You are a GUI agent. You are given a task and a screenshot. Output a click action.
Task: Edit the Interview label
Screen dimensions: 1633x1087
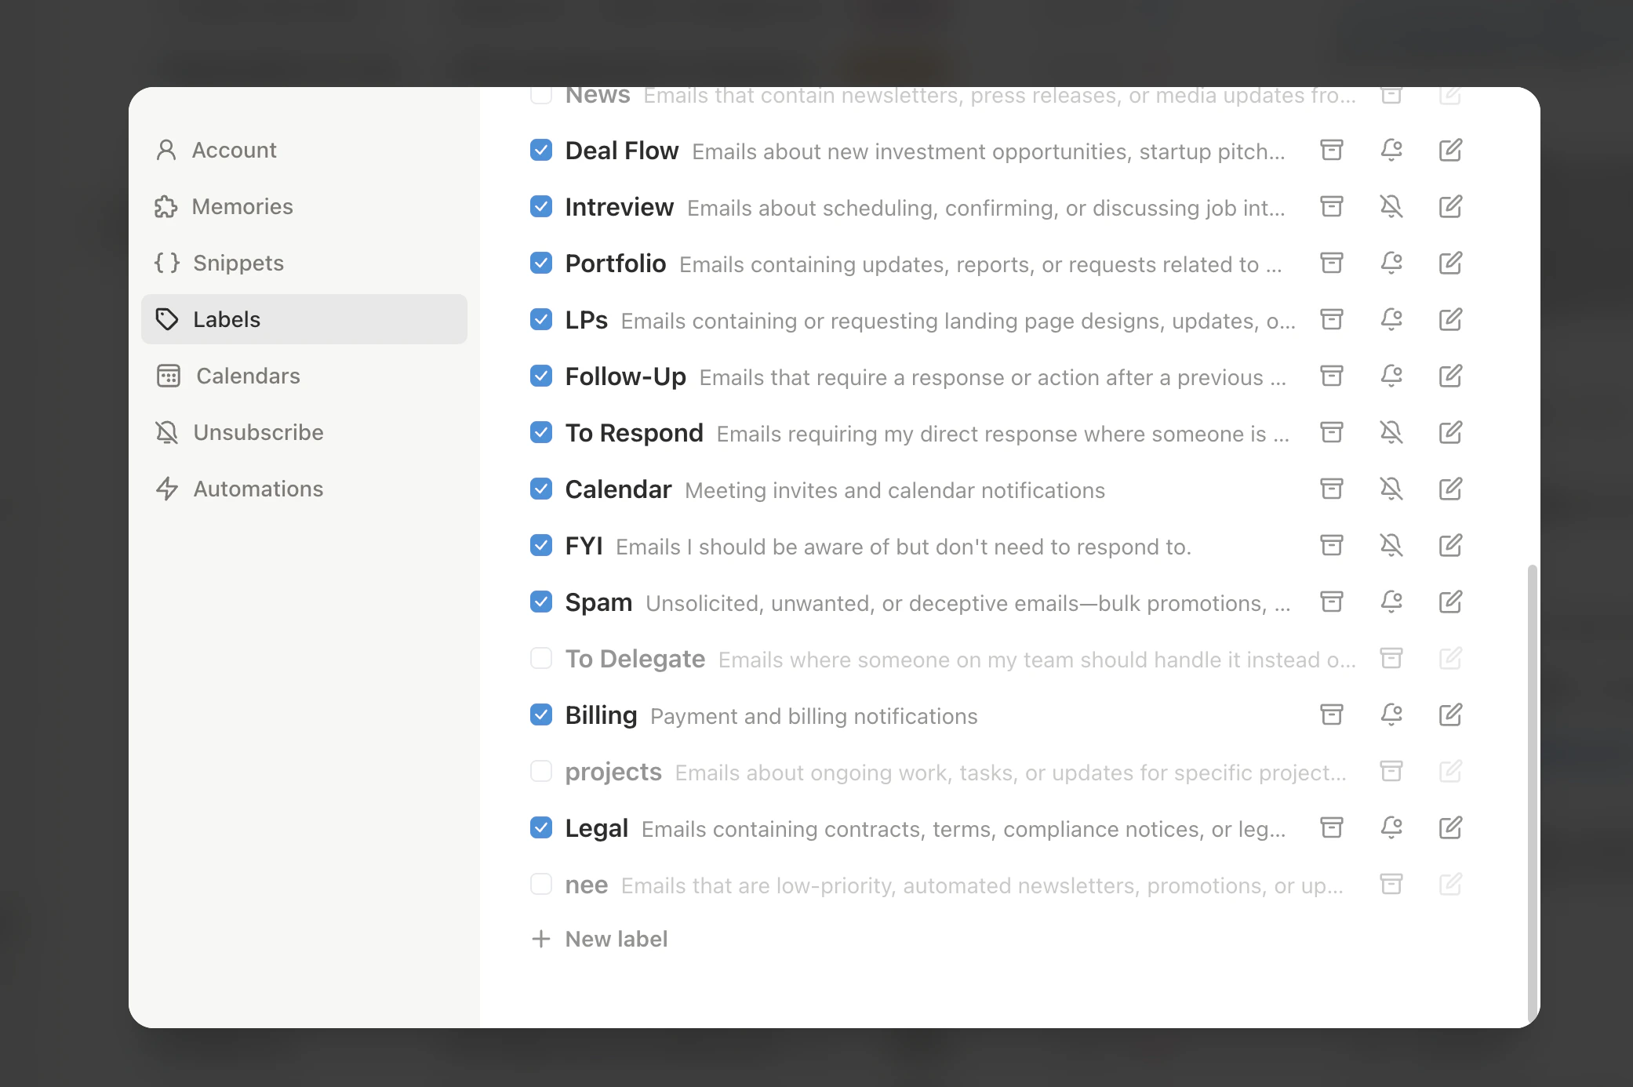click(1450, 206)
